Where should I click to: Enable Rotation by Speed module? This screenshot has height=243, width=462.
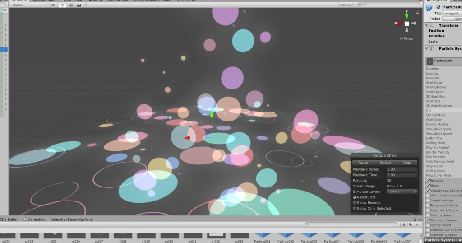coord(428,235)
